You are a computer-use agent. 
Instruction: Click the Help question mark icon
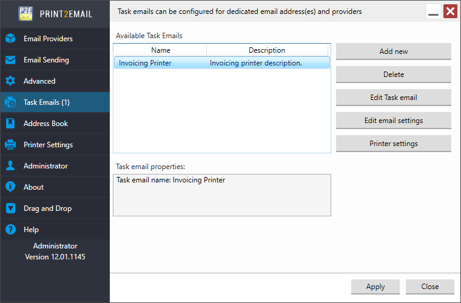[10, 229]
